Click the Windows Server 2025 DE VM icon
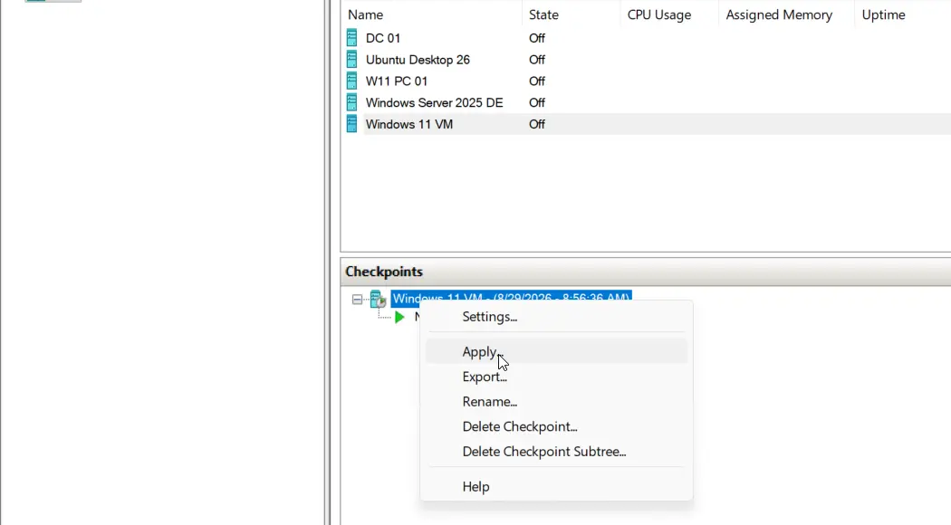The height and width of the screenshot is (525, 951). 351,102
